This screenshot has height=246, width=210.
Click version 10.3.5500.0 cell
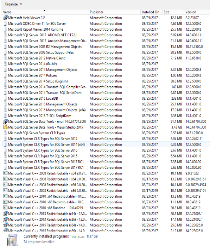pos(193,53)
